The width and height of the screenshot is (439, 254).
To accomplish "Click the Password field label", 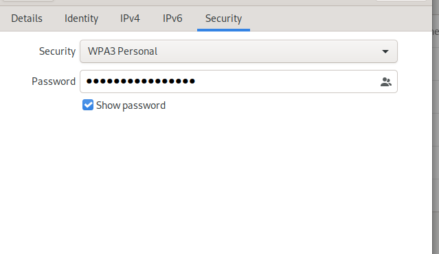I will 54,81.
